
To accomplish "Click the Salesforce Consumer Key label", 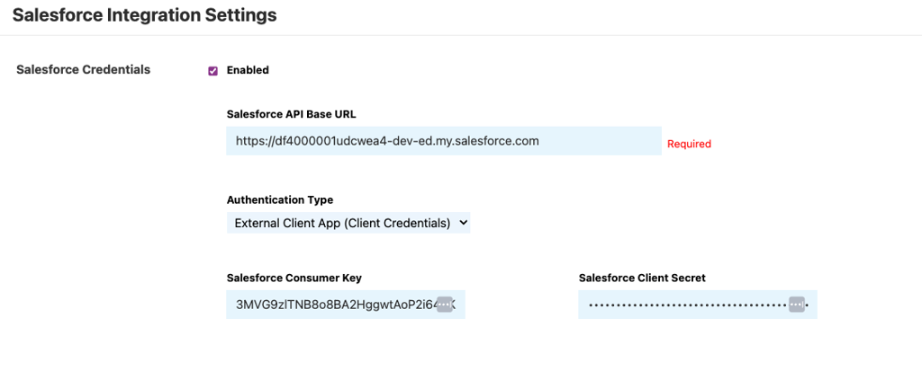I will point(294,278).
